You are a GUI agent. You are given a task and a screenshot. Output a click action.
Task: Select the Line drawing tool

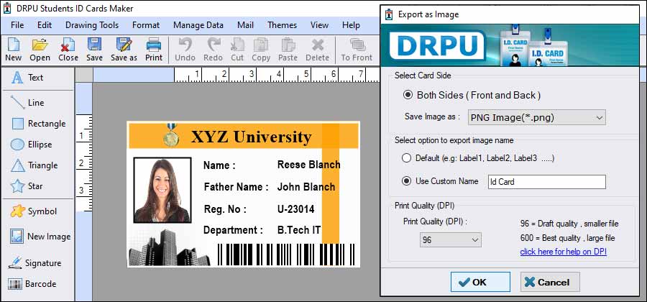click(x=27, y=103)
